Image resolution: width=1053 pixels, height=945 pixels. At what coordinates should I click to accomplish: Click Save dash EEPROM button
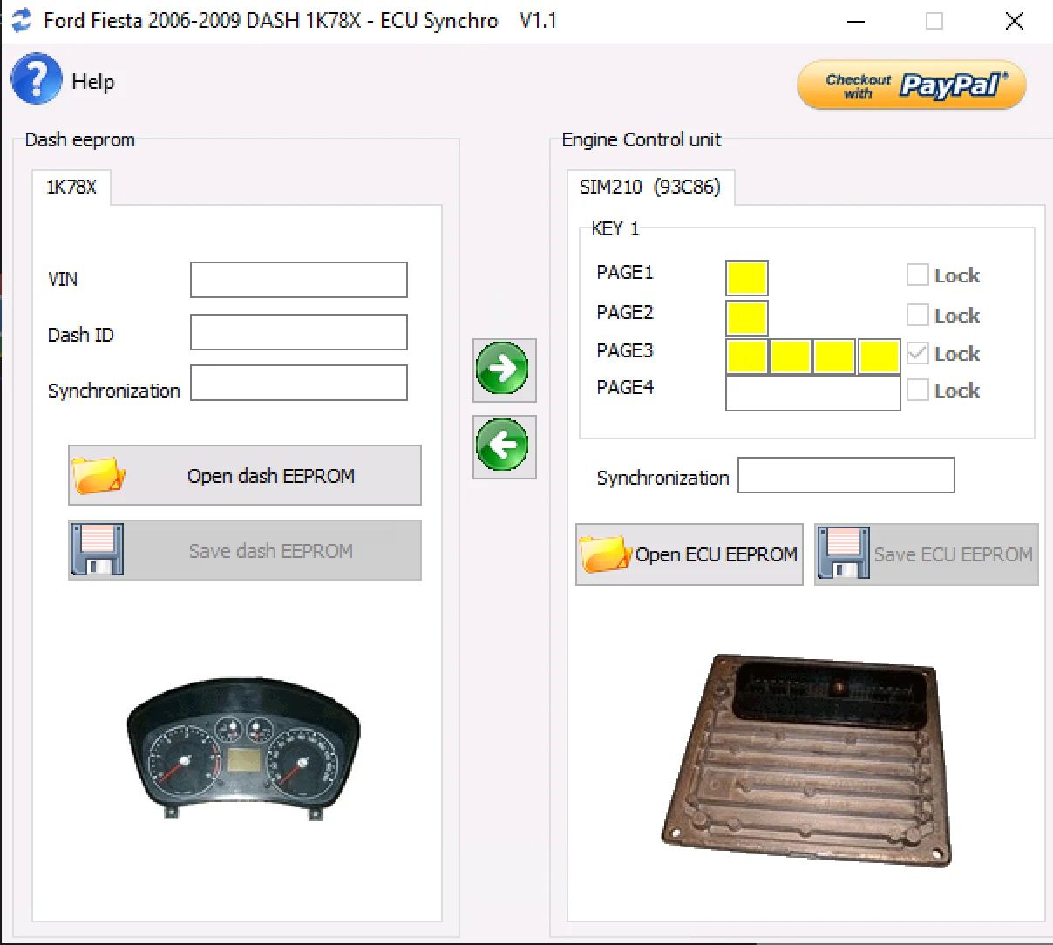pos(245,551)
